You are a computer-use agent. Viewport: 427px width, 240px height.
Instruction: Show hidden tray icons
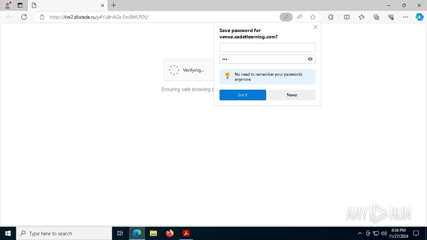360,233
